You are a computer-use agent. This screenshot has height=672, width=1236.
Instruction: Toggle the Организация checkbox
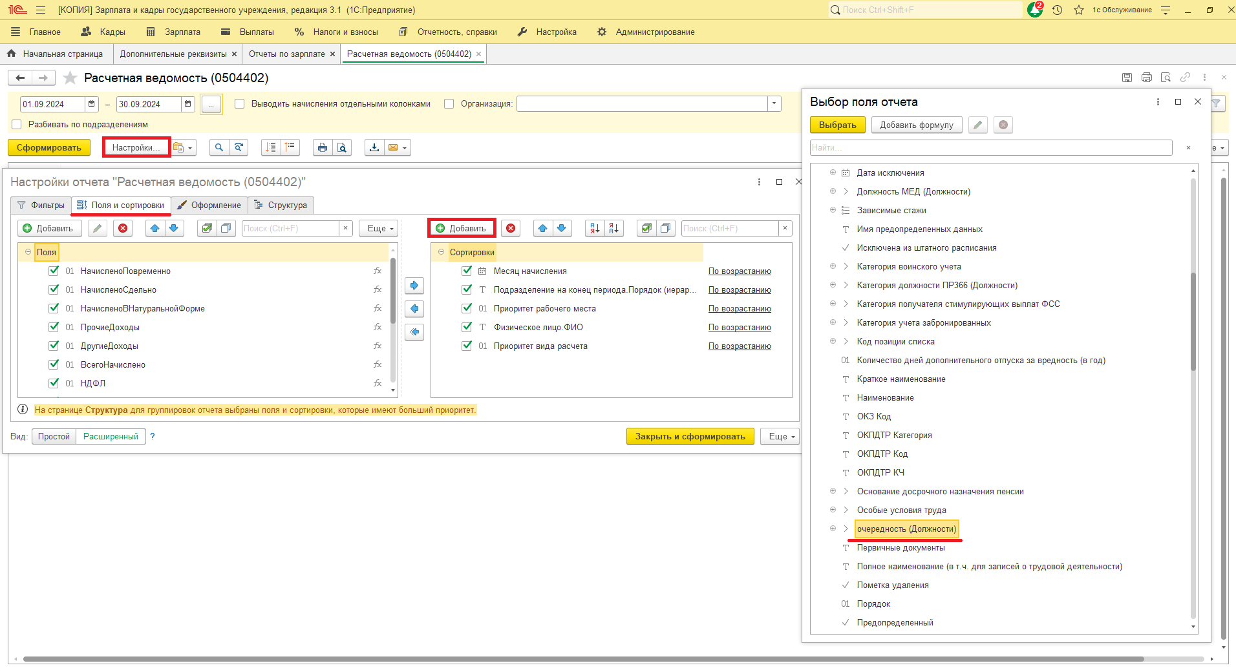coord(449,104)
